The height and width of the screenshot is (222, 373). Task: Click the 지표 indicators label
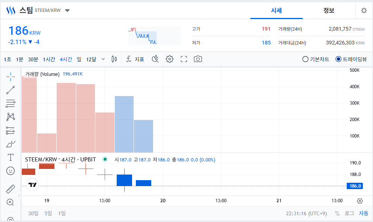139,59
